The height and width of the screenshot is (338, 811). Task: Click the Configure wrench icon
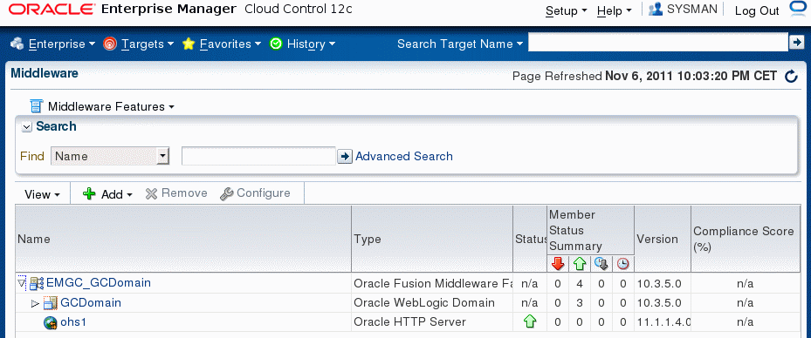tap(226, 194)
